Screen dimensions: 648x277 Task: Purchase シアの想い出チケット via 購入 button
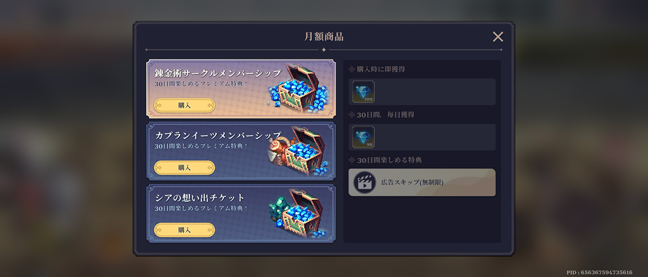coord(184,230)
